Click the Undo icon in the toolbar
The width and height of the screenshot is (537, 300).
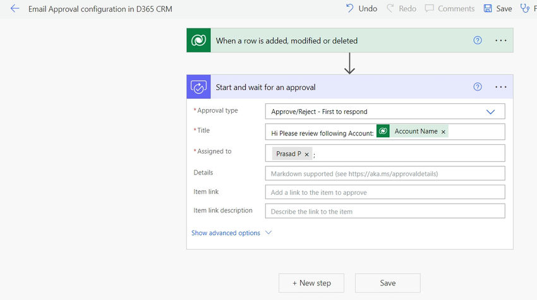tap(350, 9)
